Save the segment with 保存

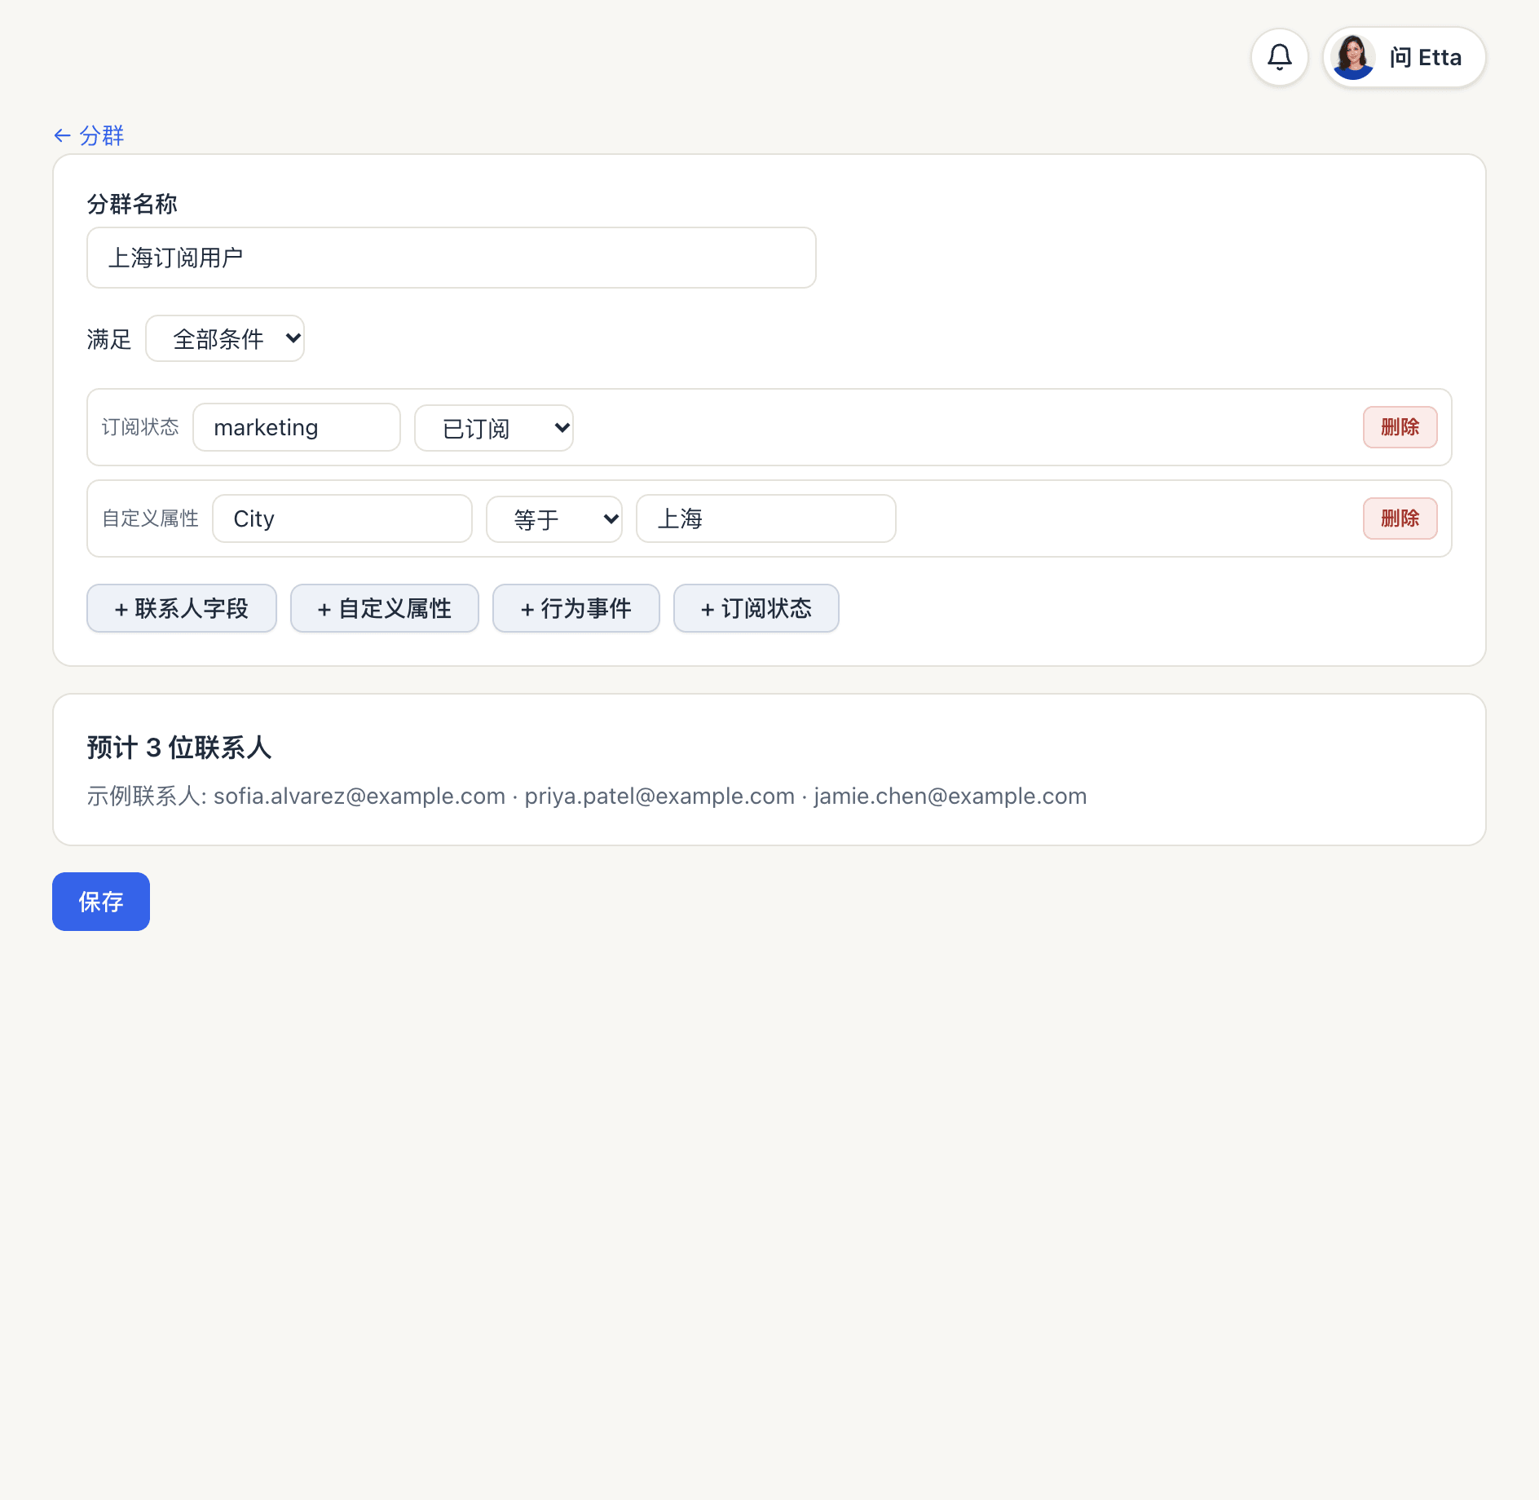point(101,902)
